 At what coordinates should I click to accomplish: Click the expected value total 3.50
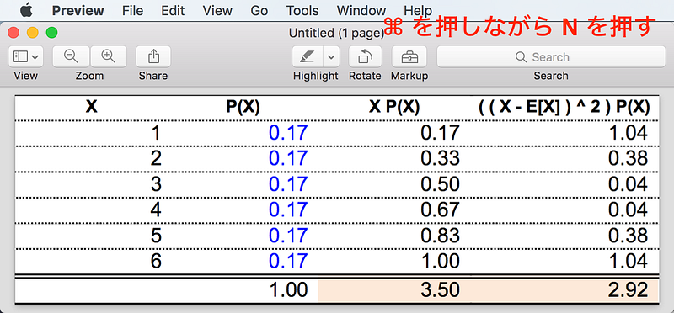point(440,290)
